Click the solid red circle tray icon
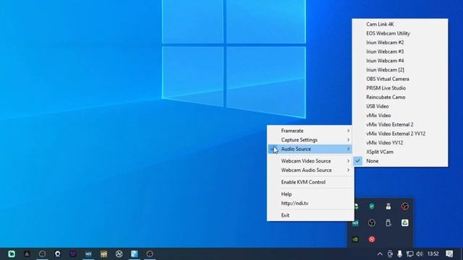This screenshot has width=463, height=260. coord(372,239)
